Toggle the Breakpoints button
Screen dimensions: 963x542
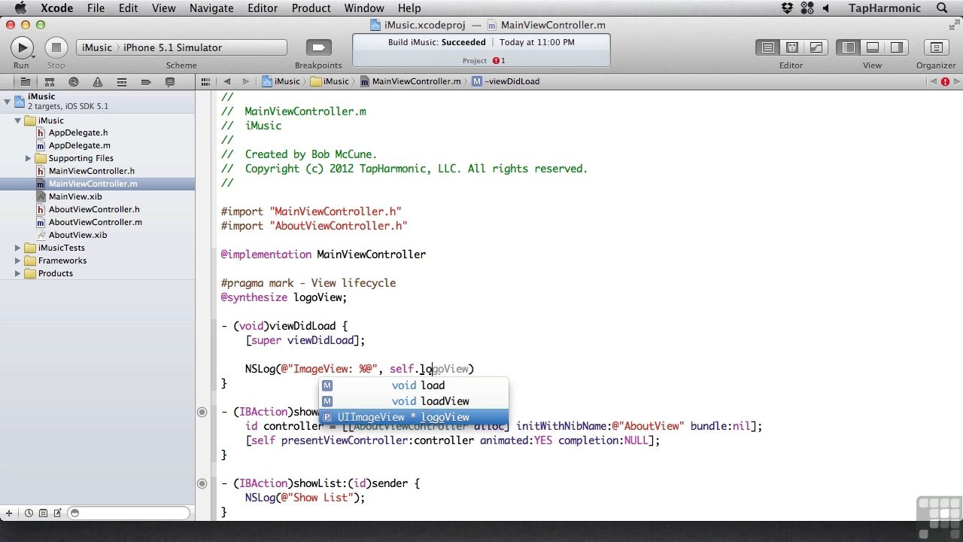(318, 47)
